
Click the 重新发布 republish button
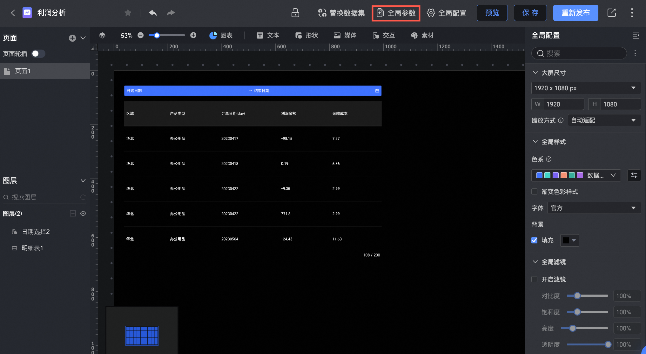pyautogui.click(x=576, y=13)
